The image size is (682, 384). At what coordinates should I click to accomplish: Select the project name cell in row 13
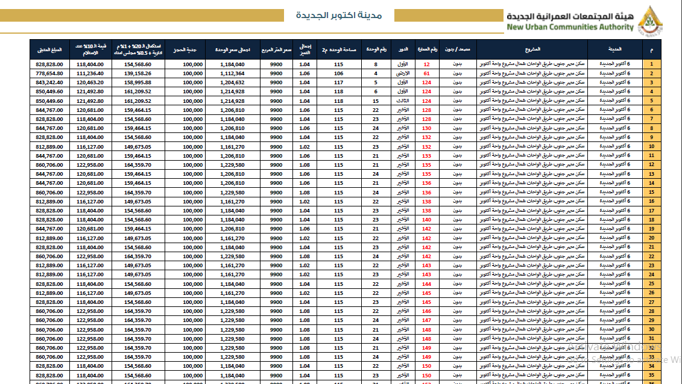click(x=532, y=174)
